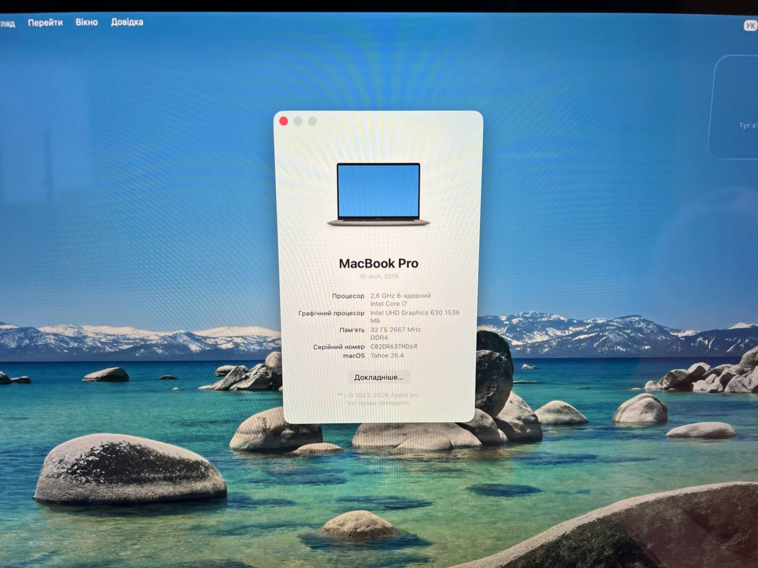Click the Intel UHD Graphics 630 value

pos(415,317)
